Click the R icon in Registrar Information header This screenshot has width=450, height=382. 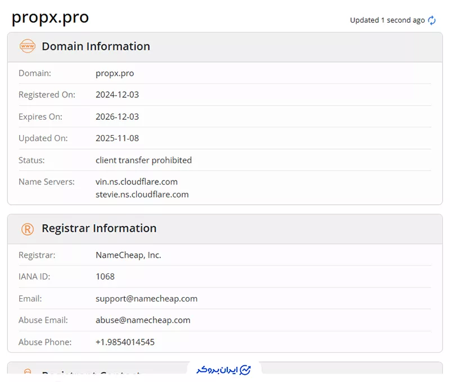(x=27, y=229)
